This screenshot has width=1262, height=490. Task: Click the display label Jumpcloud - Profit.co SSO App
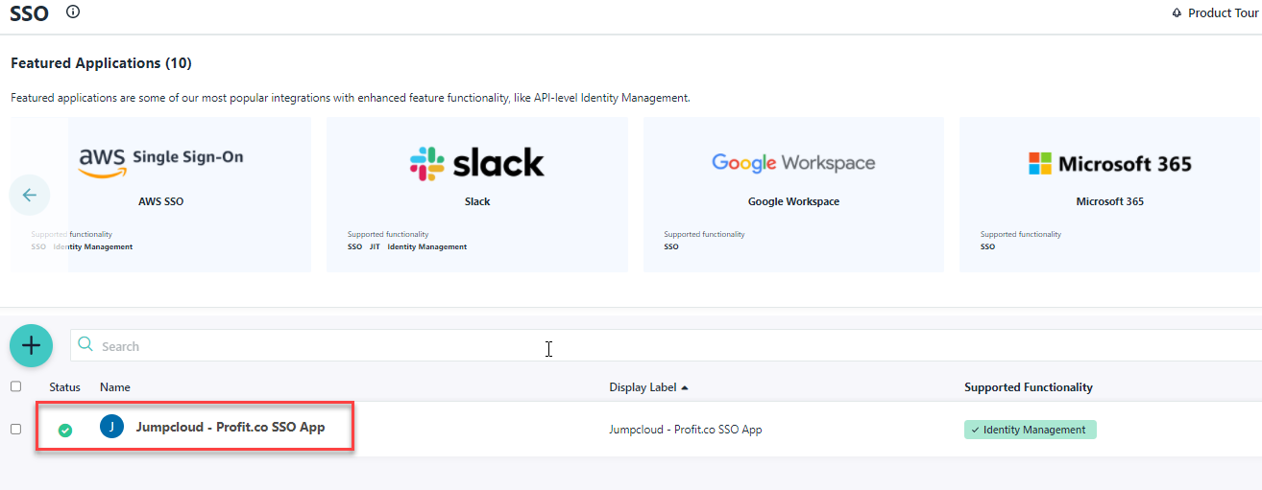coord(686,430)
